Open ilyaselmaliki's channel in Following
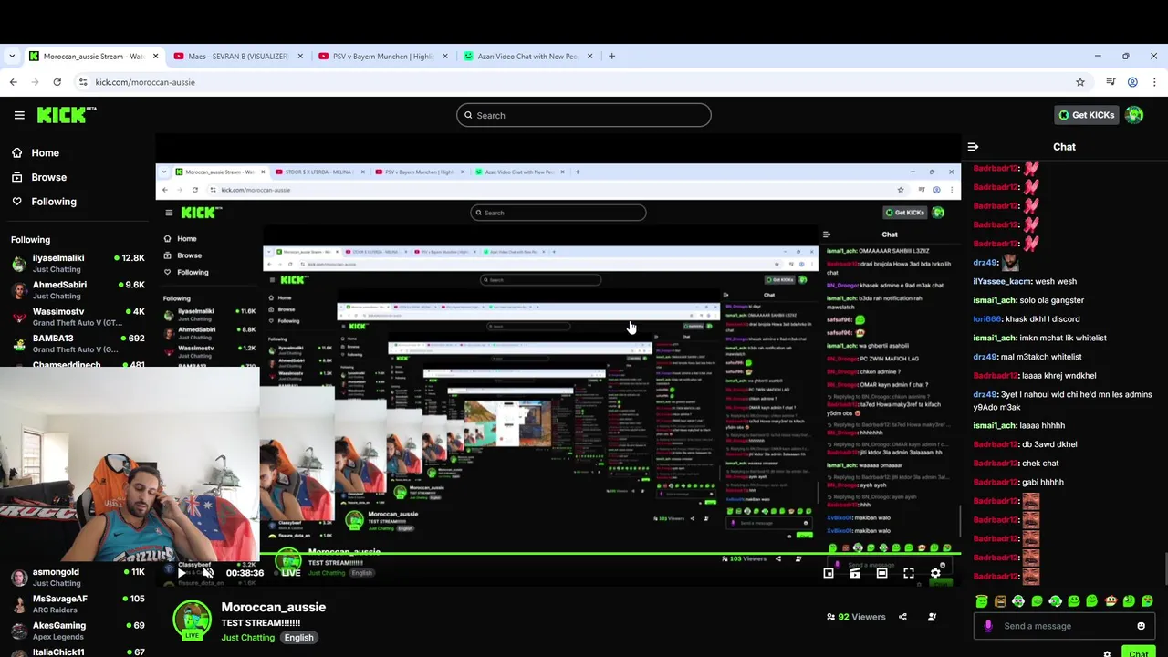 (78, 264)
